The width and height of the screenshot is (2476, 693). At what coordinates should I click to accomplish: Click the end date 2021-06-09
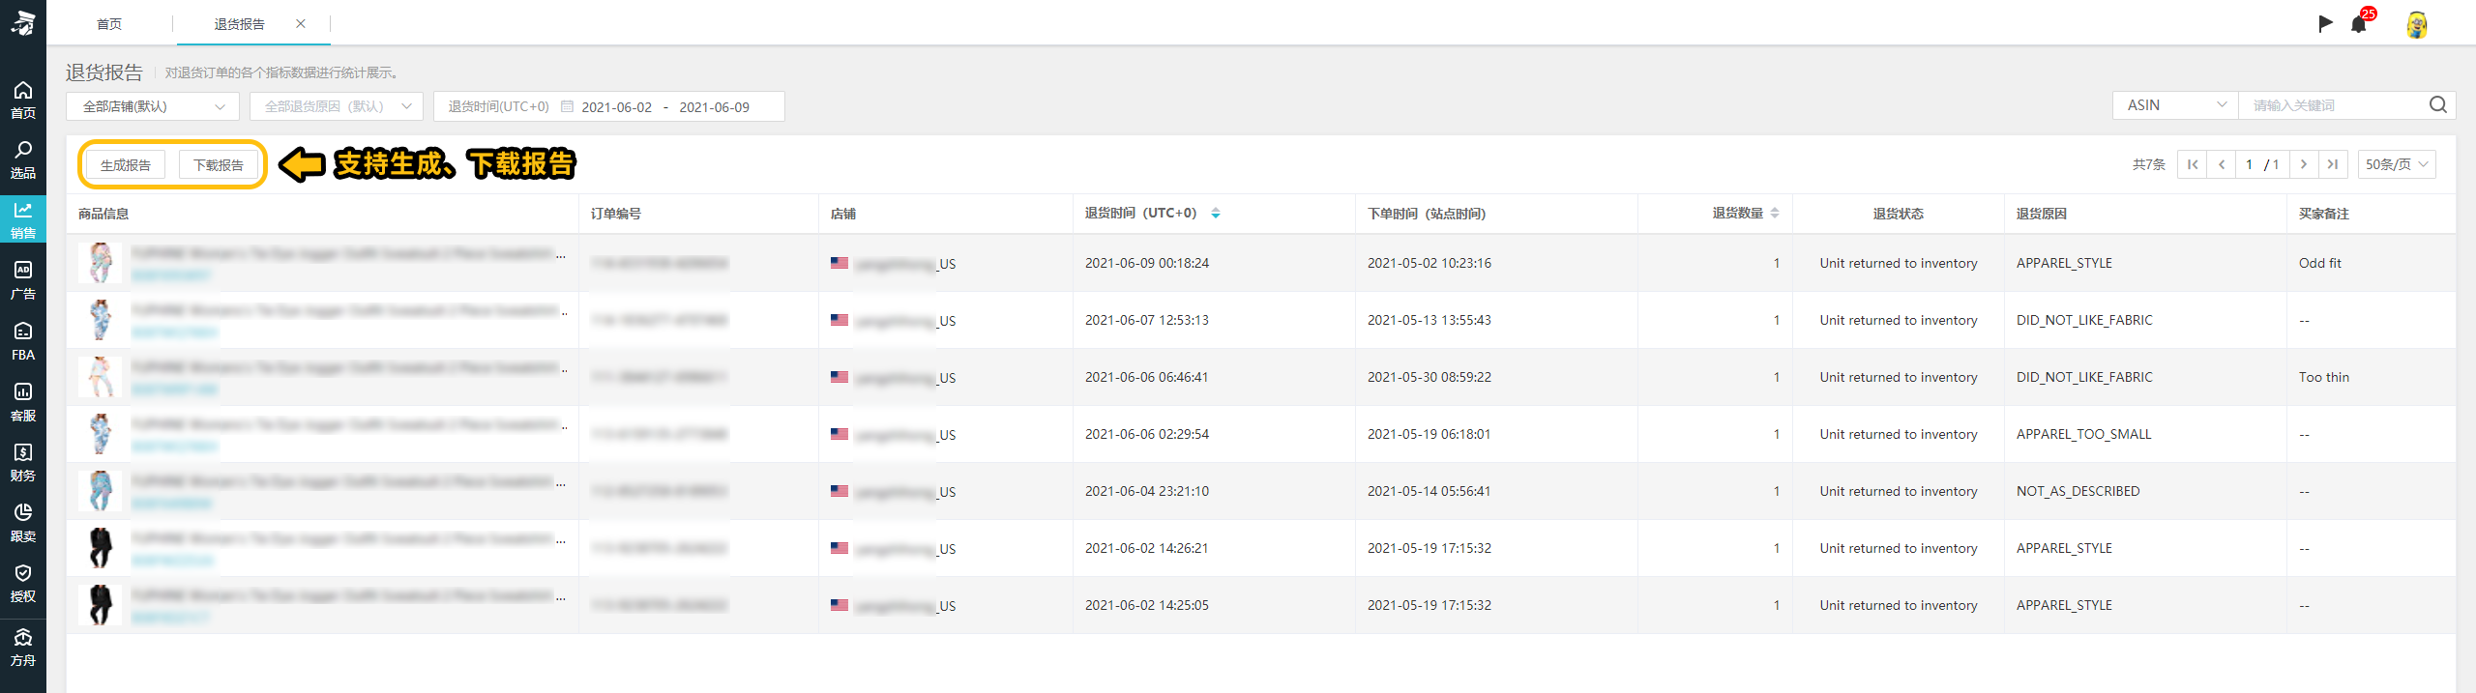click(x=715, y=107)
